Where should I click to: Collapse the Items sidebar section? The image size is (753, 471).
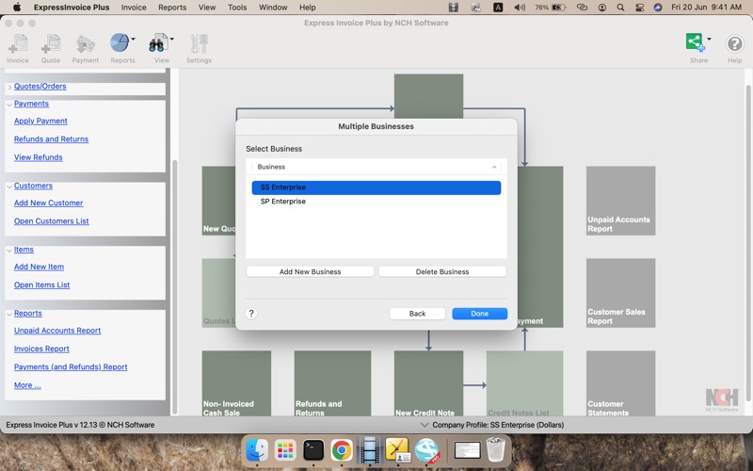pyautogui.click(x=9, y=251)
